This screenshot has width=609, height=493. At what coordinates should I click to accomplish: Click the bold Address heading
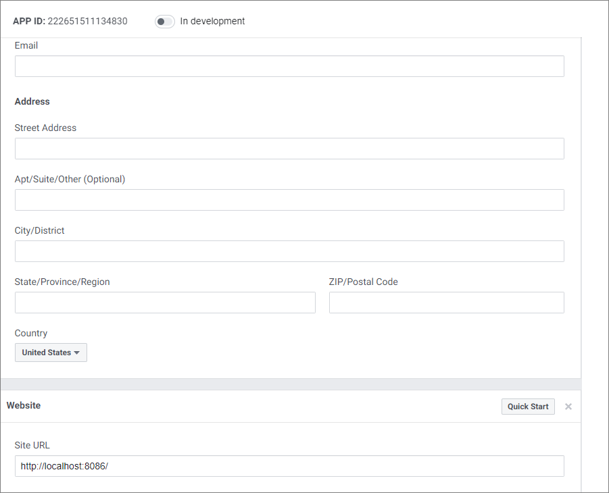coord(32,101)
